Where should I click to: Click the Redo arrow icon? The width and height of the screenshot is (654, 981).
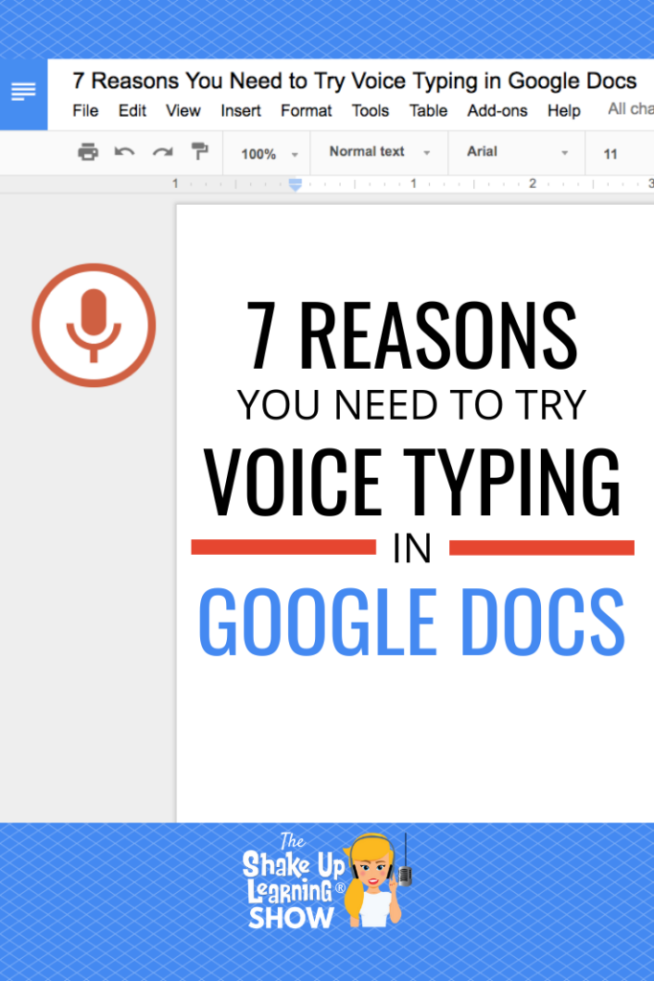163,152
